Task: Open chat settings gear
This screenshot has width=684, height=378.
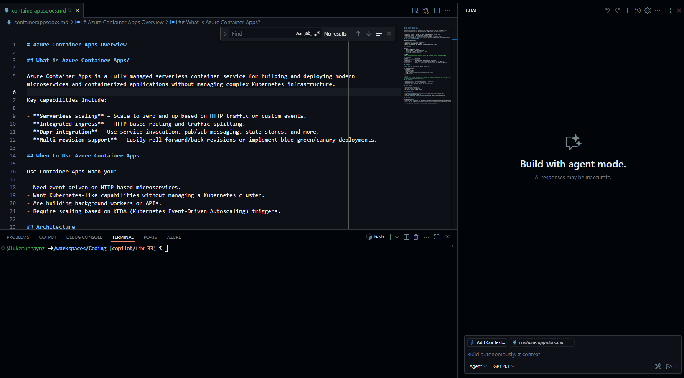Action: [648, 10]
